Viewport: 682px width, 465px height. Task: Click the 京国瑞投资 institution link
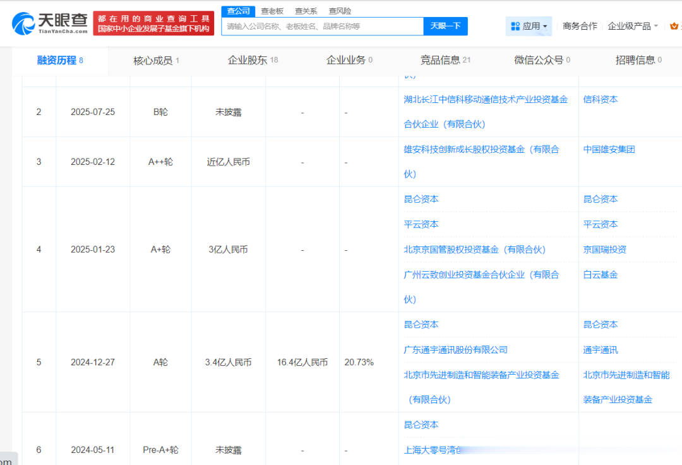click(604, 250)
